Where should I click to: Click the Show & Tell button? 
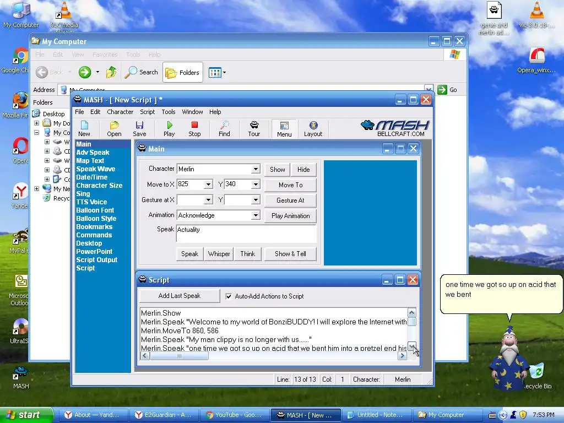click(x=291, y=254)
